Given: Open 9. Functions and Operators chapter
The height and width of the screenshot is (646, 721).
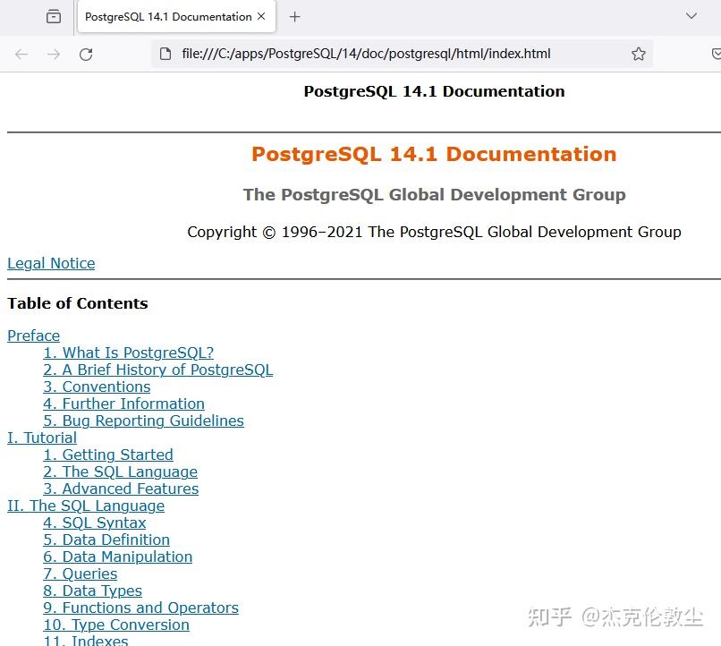Looking at the screenshot, I should [140, 608].
